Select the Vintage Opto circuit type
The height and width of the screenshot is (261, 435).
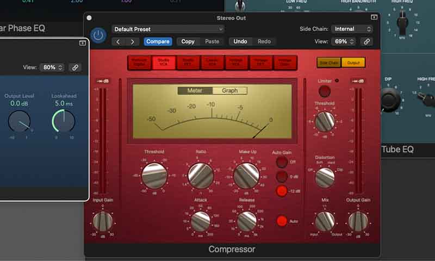click(x=285, y=63)
